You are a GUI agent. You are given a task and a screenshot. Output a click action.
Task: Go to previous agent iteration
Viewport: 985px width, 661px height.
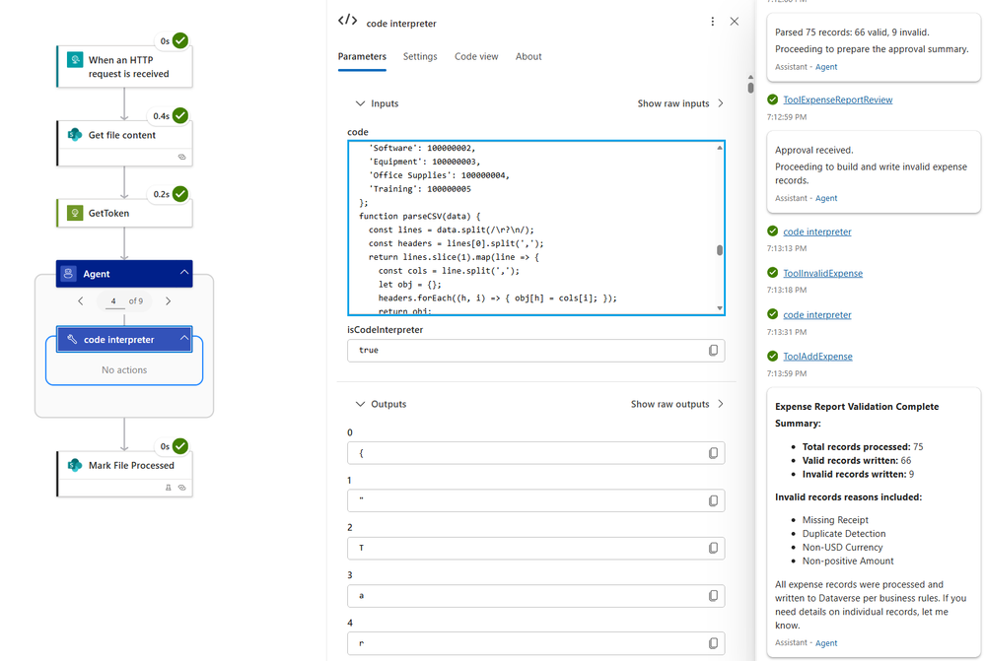click(81, 300)
